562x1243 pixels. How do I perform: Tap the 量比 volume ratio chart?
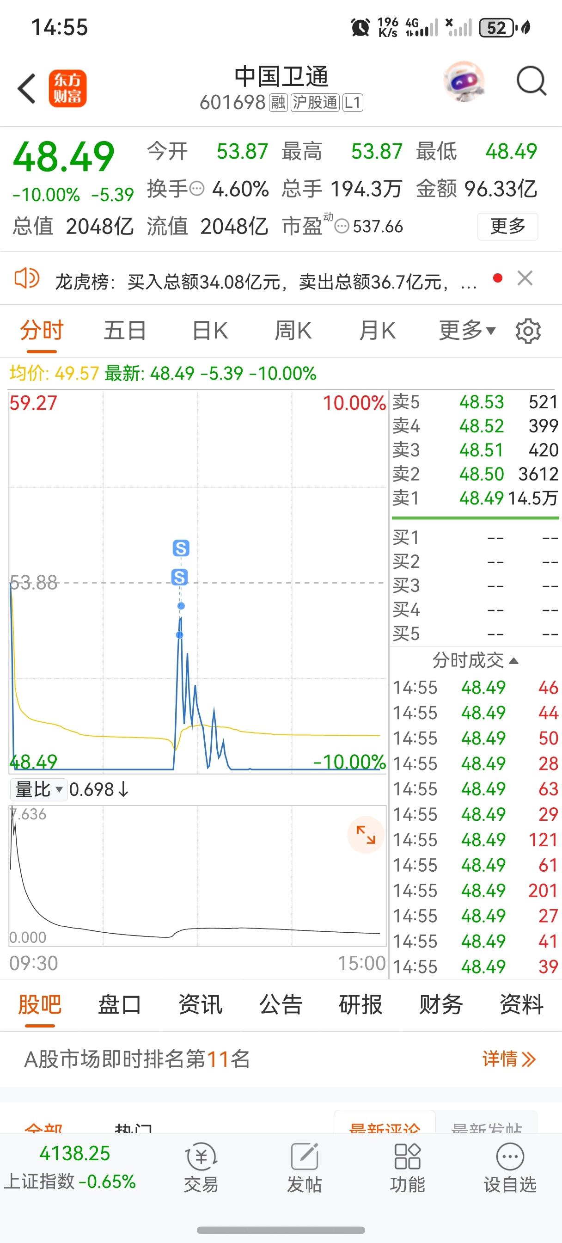coord(197,876)
